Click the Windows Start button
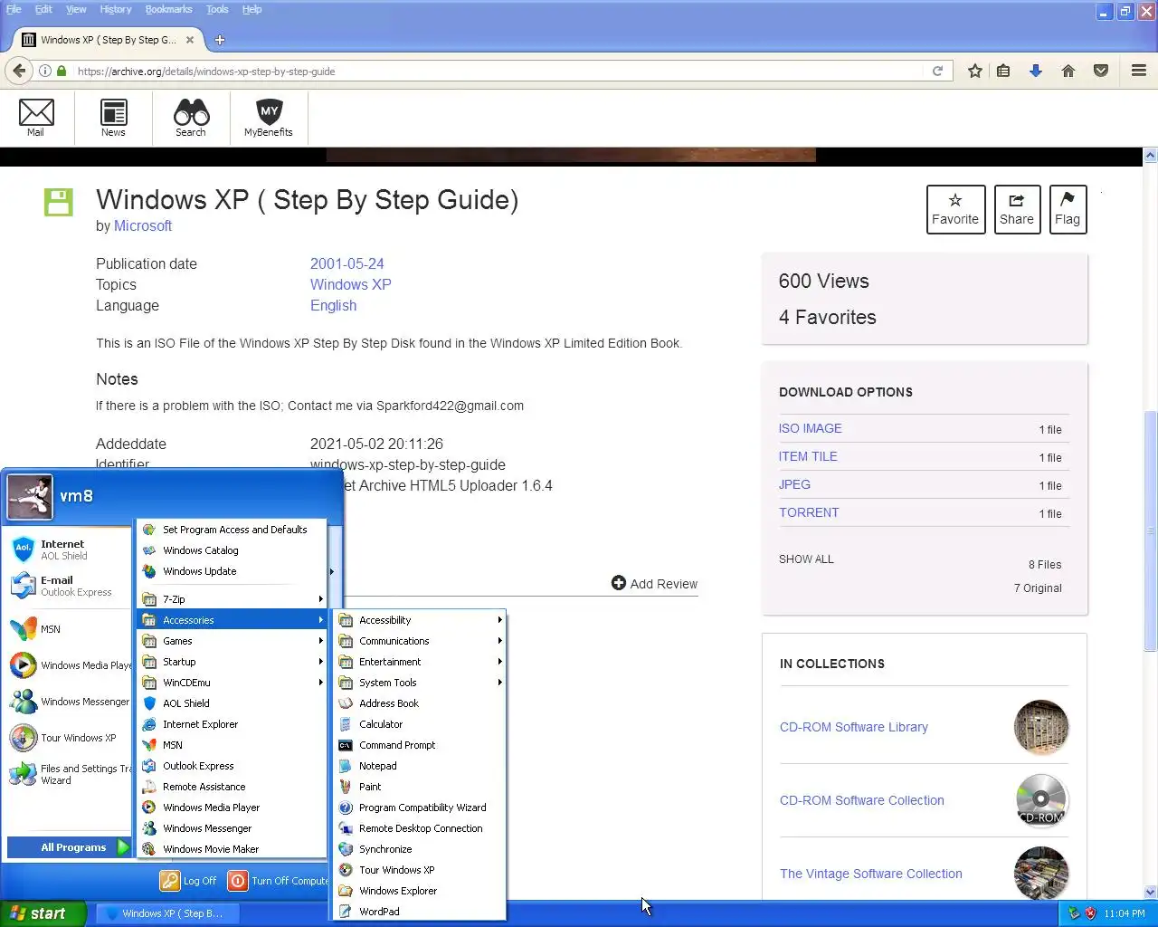1158x927 pixels. point(43,913)
